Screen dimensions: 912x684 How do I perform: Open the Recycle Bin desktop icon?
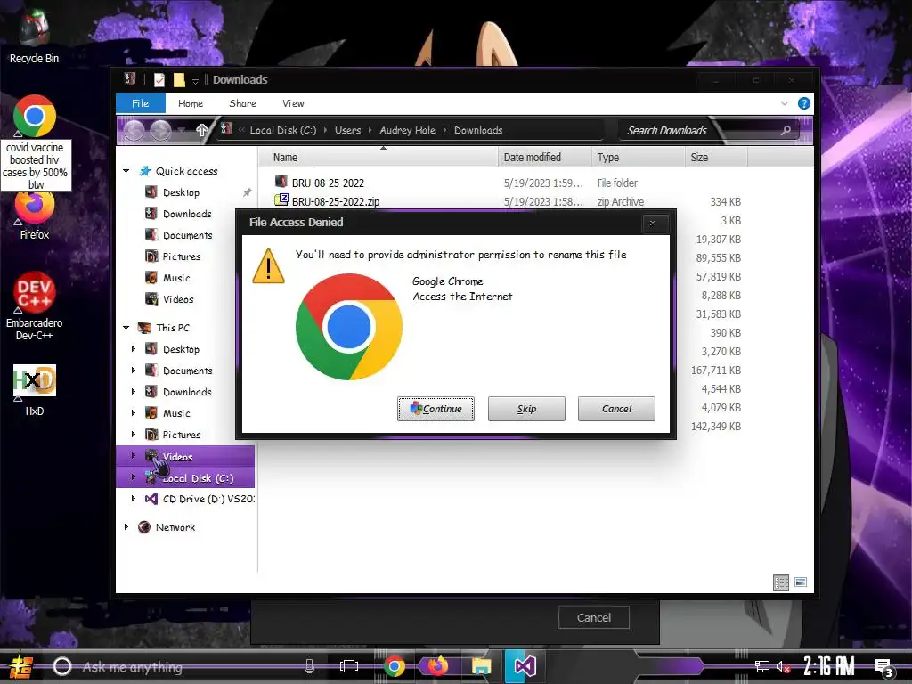point(34,36)
